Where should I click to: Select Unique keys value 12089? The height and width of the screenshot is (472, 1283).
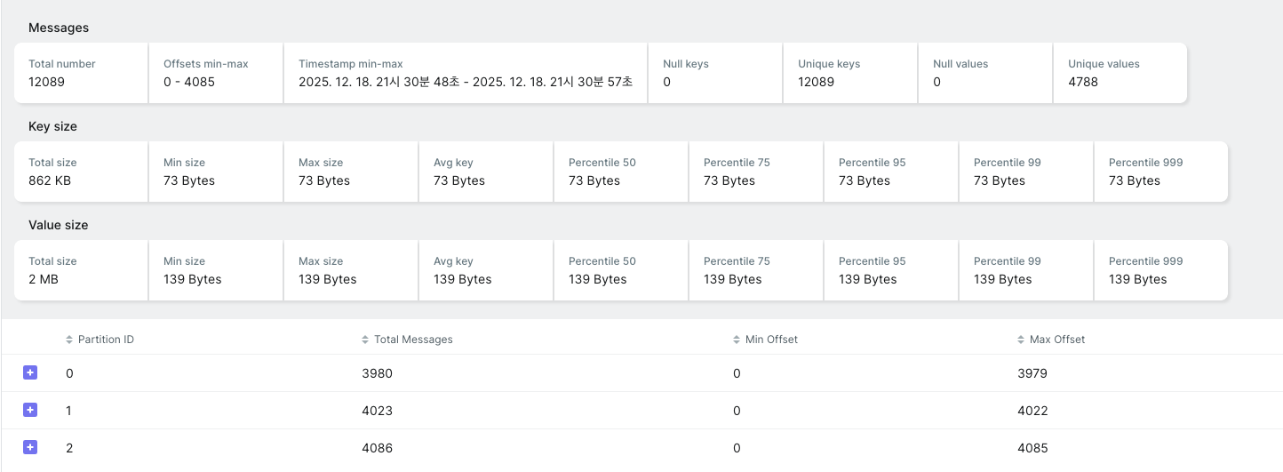pyautogui.click(x=816, y=82)
